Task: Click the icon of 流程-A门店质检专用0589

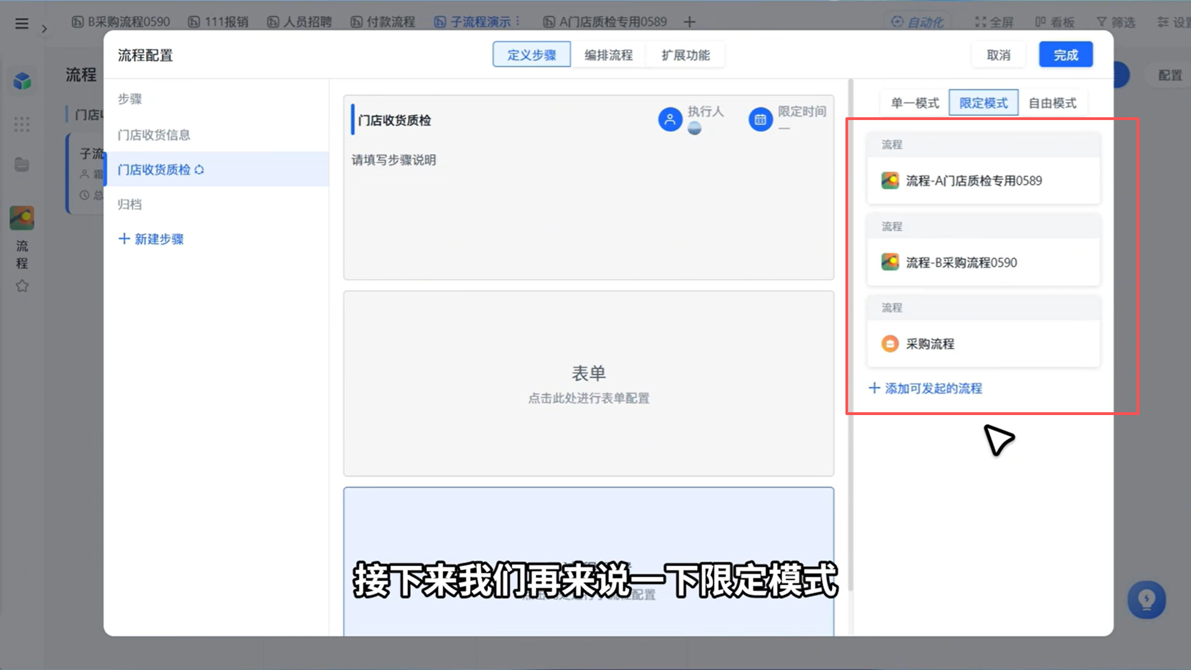Action: (x=890, y=181)
